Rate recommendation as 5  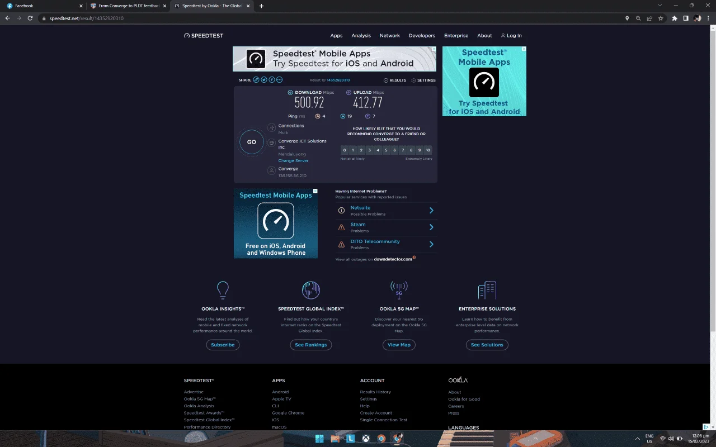click(x=387, y=150)
